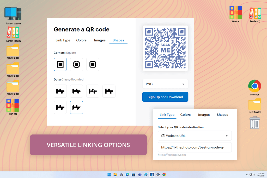
Task: Open the Win-rar icon under the three New Folders
Action: pyautogui.click(x=13, y=107)
